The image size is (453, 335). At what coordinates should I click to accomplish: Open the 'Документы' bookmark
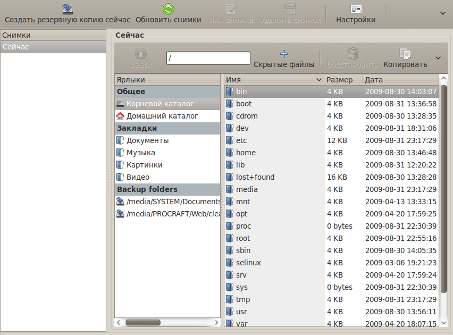[167, 140]
